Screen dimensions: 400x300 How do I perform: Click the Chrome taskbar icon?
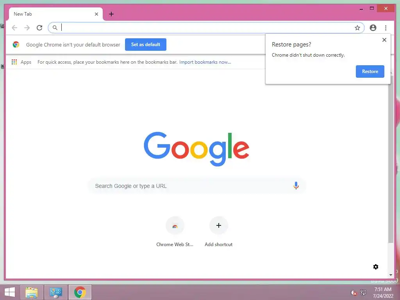pyautogui.click(x=80, y=292)
